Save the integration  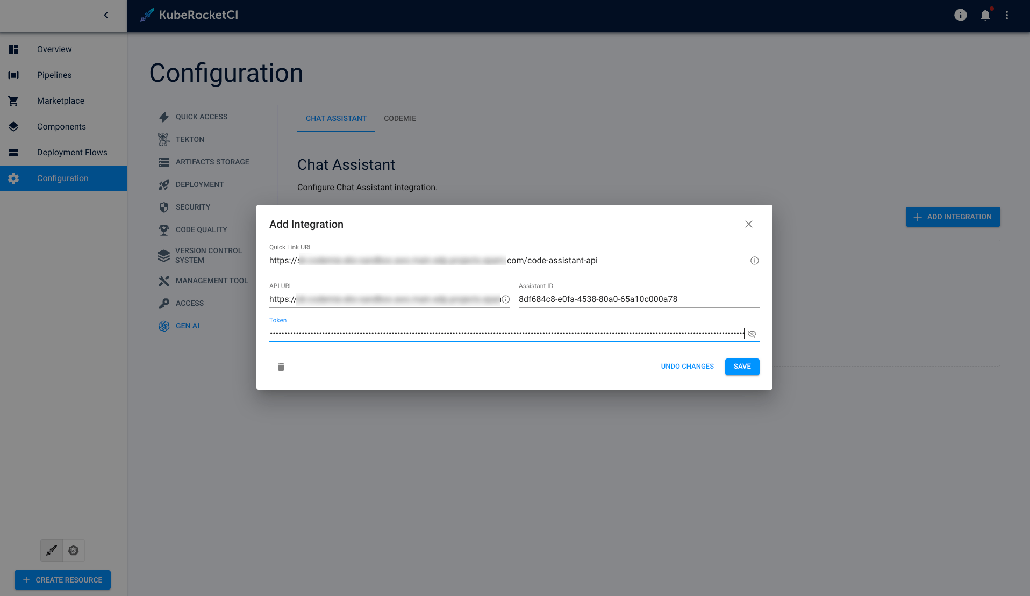[742, 367]
